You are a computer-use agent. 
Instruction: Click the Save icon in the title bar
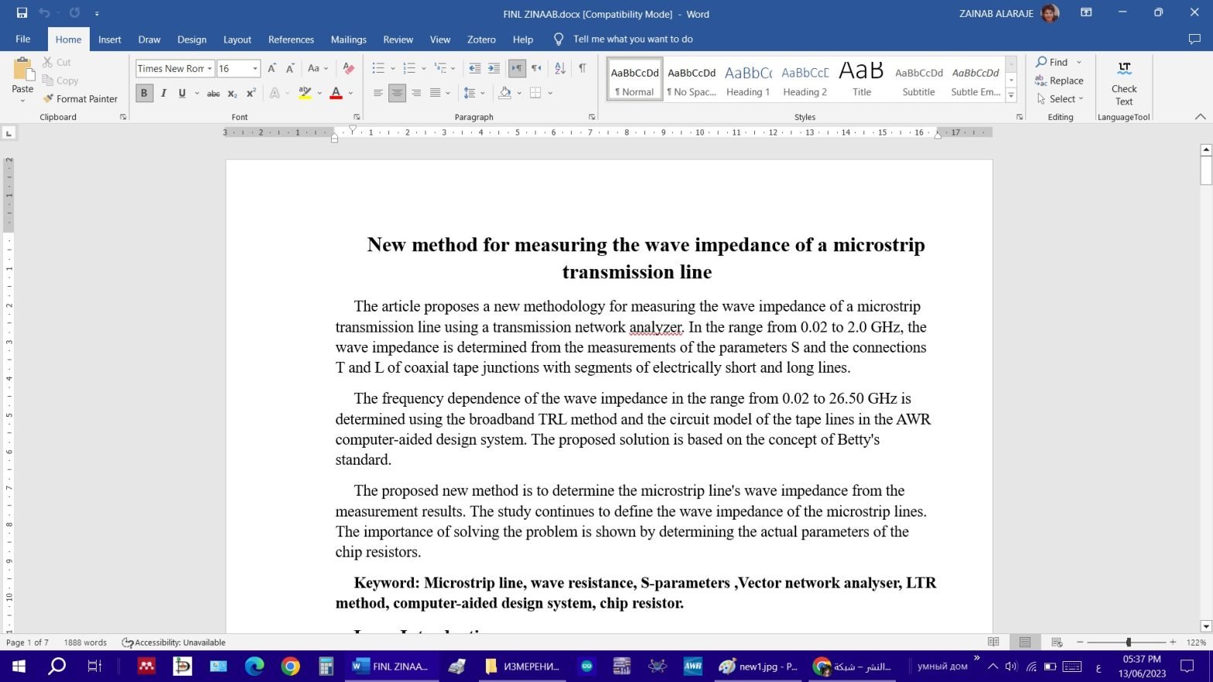pos(22,13)
